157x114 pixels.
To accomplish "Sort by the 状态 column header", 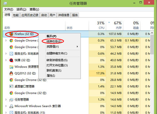I will tap(77, 26).
